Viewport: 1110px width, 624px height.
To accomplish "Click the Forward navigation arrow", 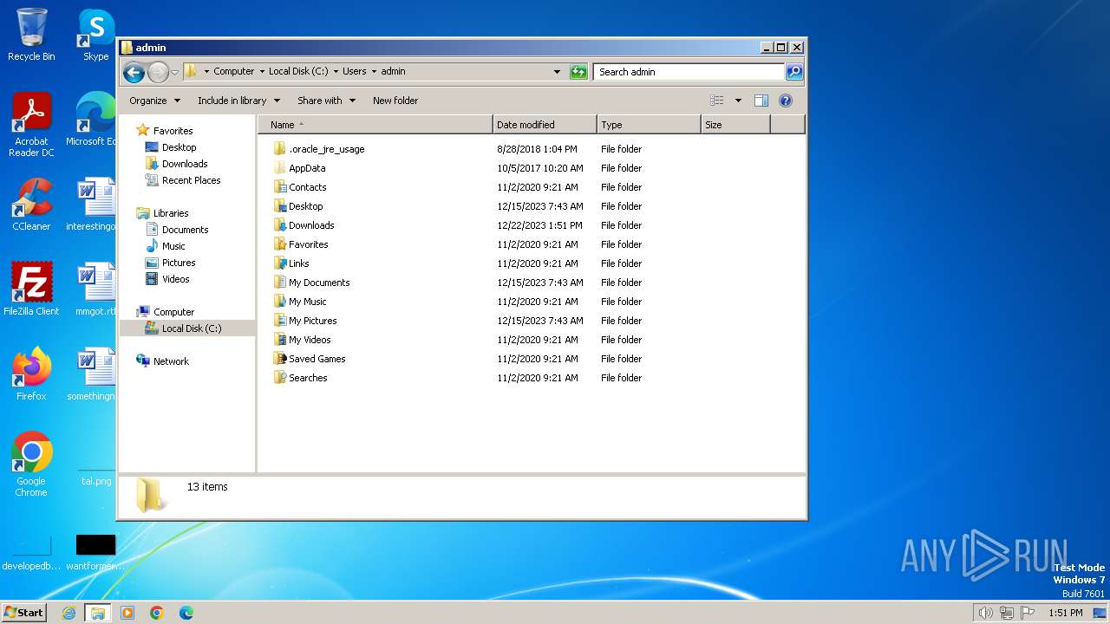I will click(x=158, y=72).
